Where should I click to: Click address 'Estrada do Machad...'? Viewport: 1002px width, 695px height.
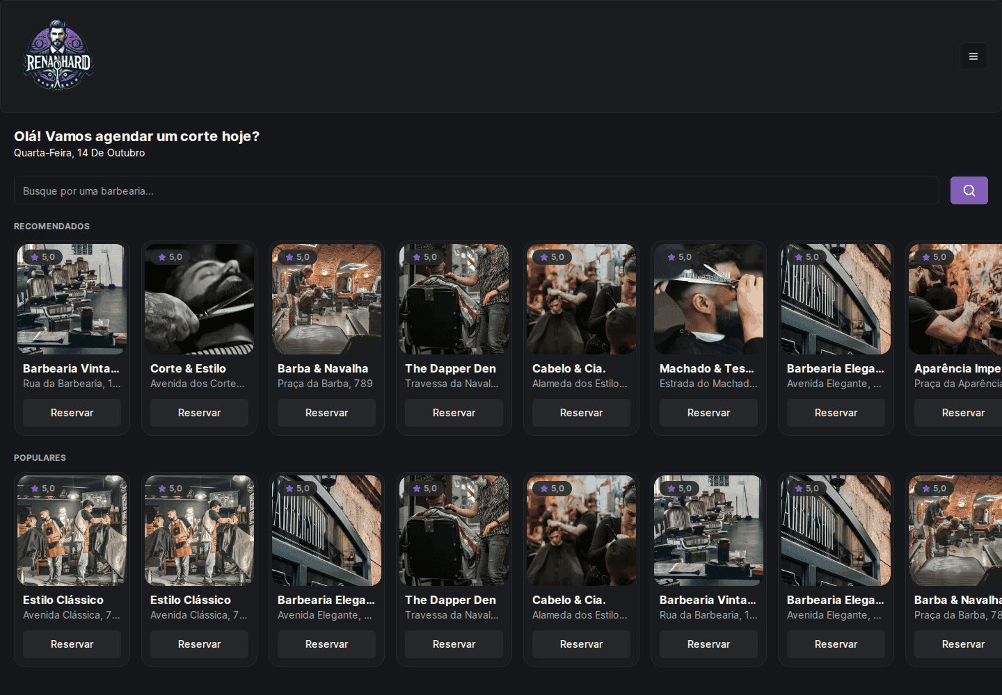click(x=708, y=384)
